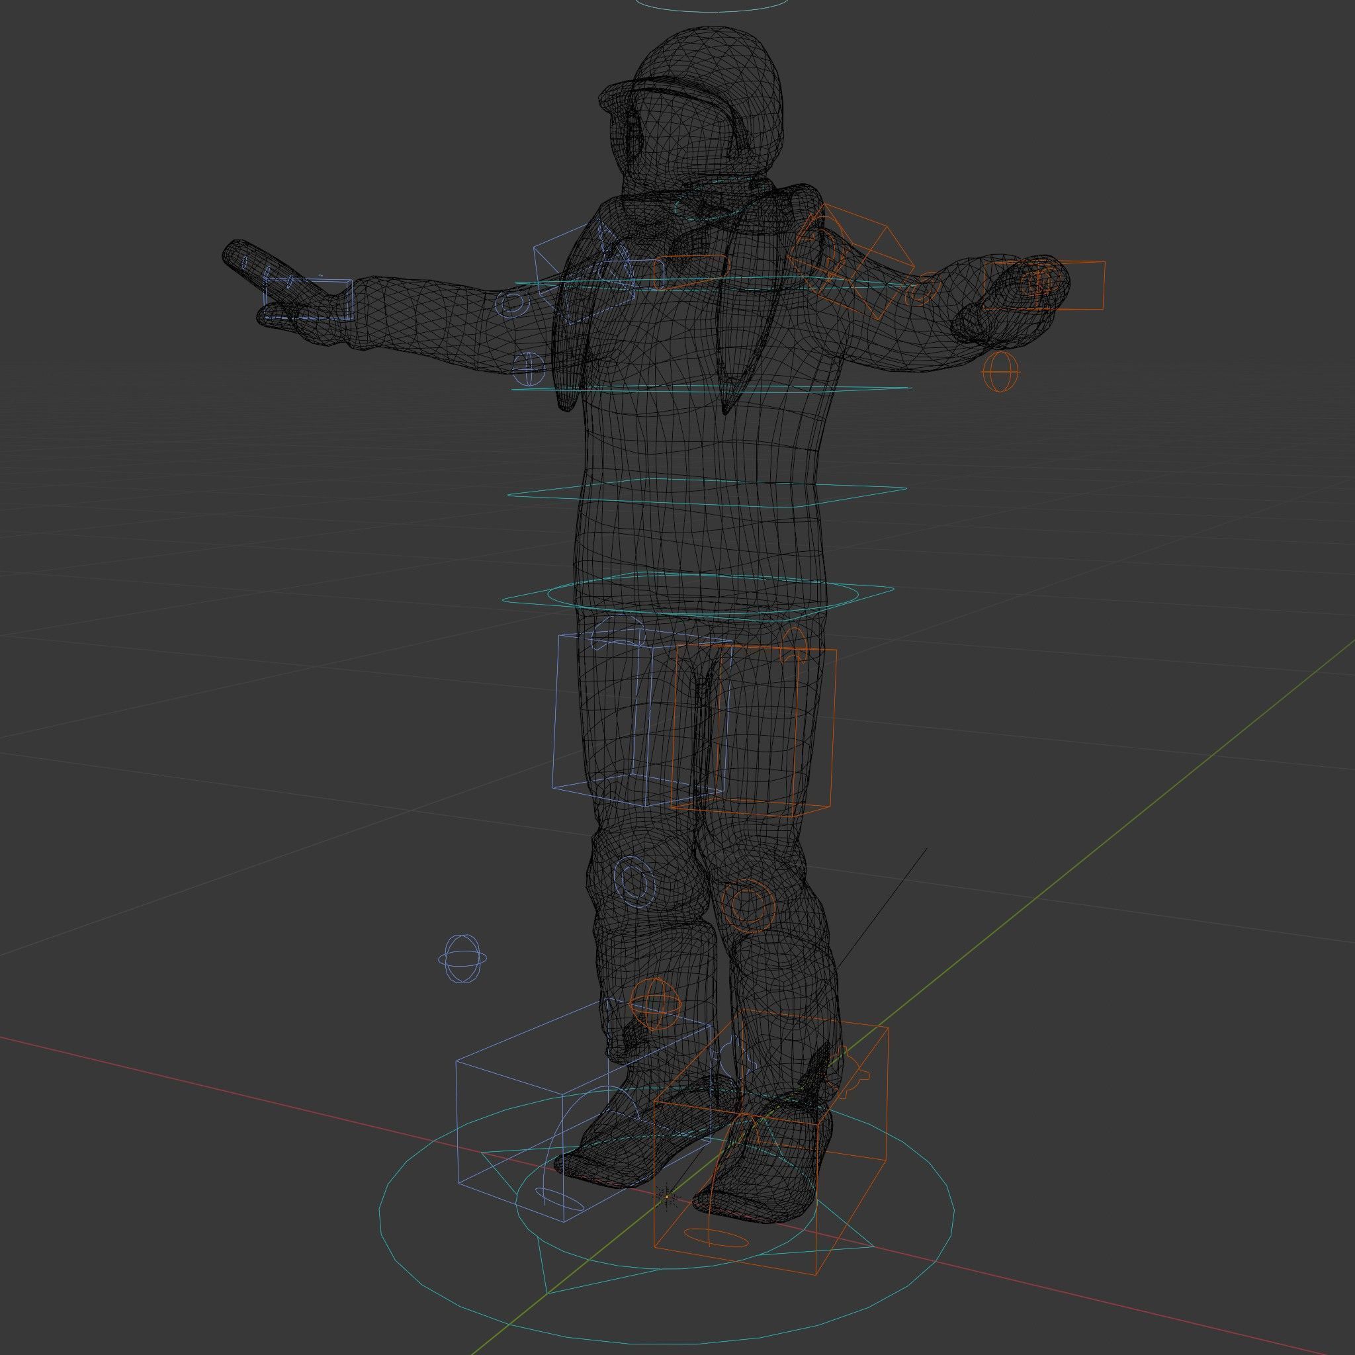Select the cyan waist square control
Image resolution: width=1355 pixels, height=1355 pixels.
tap(707, 492)
